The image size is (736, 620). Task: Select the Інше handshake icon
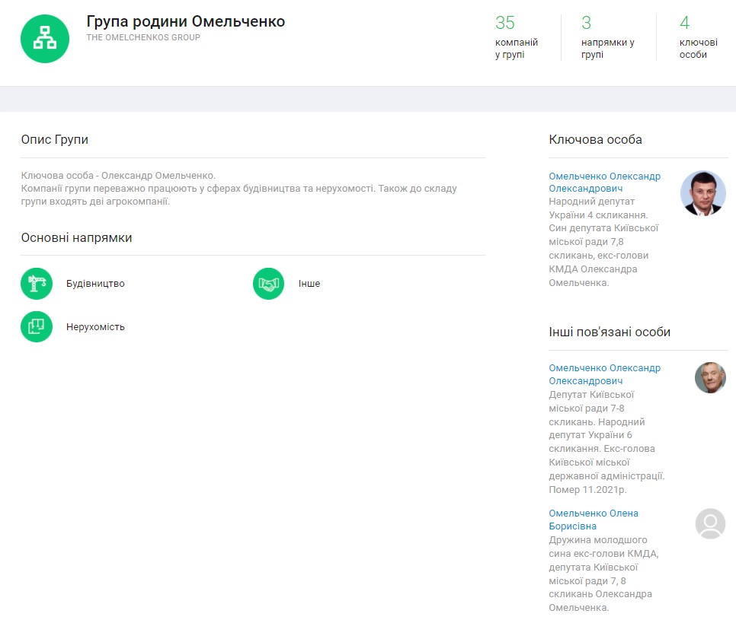coord(268,284)
